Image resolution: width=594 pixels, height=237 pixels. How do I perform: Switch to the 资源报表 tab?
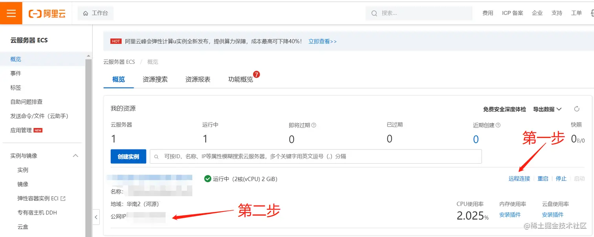coord(198,79)
